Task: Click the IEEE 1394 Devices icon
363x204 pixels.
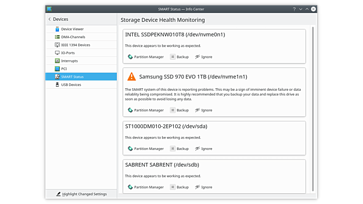Action: 57,45
